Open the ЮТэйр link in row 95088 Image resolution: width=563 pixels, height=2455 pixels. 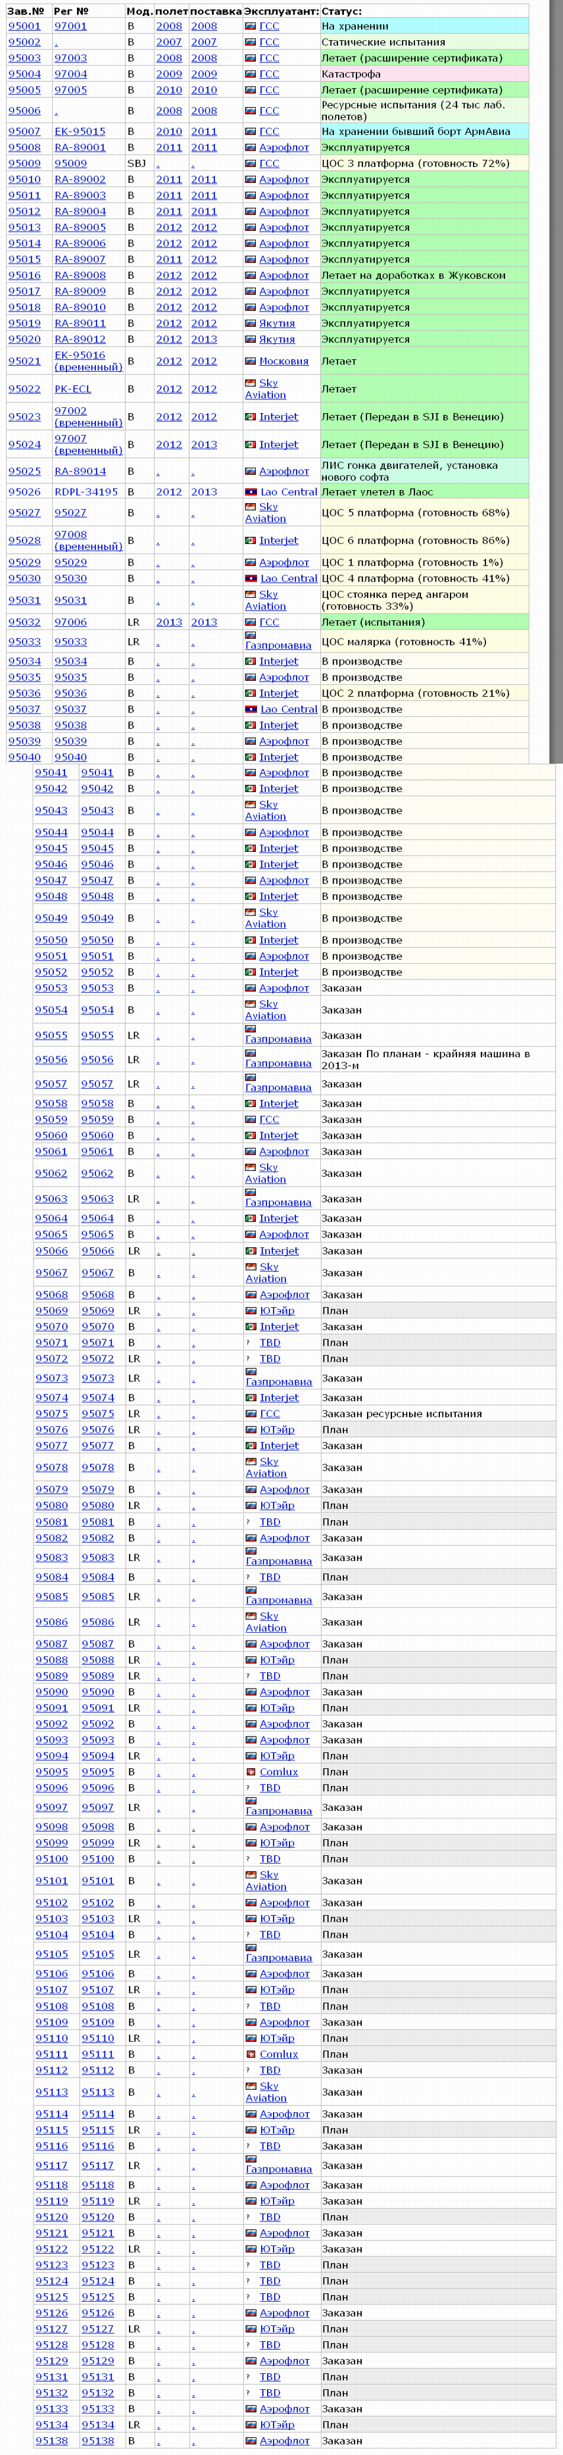[x=277, y=1660]
